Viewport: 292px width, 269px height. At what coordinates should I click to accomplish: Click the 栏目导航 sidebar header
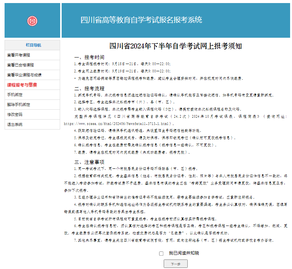click(x=32, y=45)
